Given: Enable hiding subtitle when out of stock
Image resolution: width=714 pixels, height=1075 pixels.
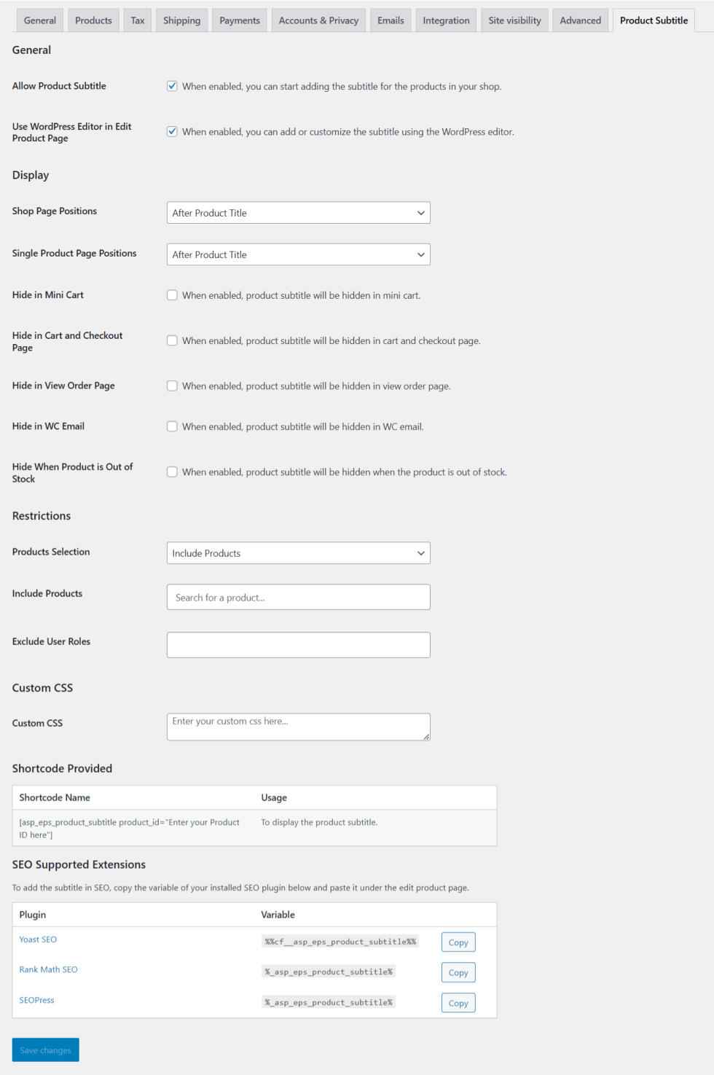Looking at the screenshot, I should pos(172,472).
